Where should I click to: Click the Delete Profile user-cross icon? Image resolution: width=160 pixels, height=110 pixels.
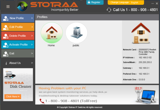pyautogui.click(x=6, y=36)
